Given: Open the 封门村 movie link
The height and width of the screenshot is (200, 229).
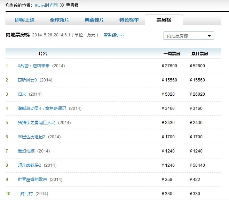Looking at the screenshot, I should 26,194.
